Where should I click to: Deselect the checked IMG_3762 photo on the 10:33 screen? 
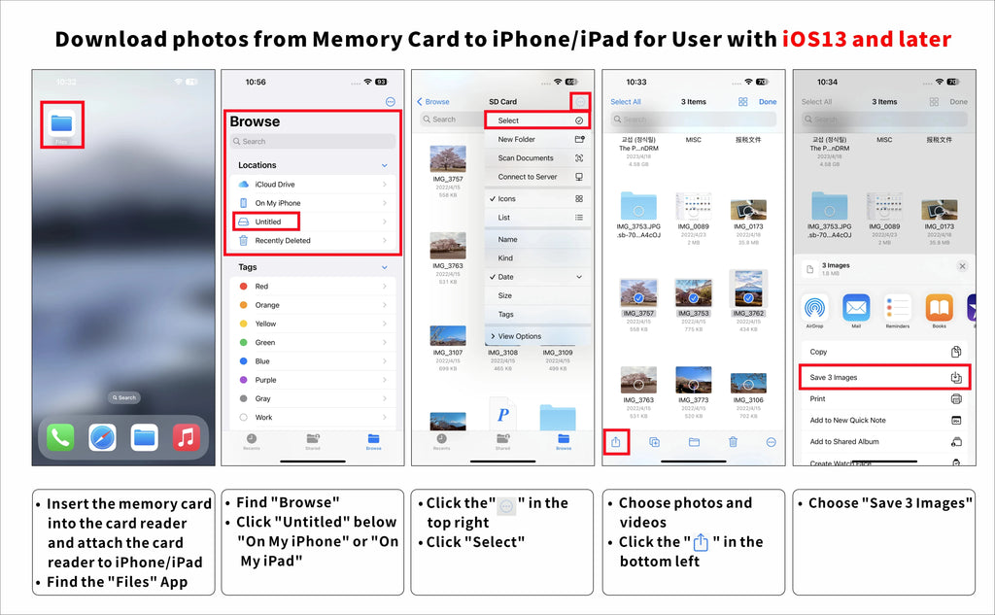coord(749,290)
